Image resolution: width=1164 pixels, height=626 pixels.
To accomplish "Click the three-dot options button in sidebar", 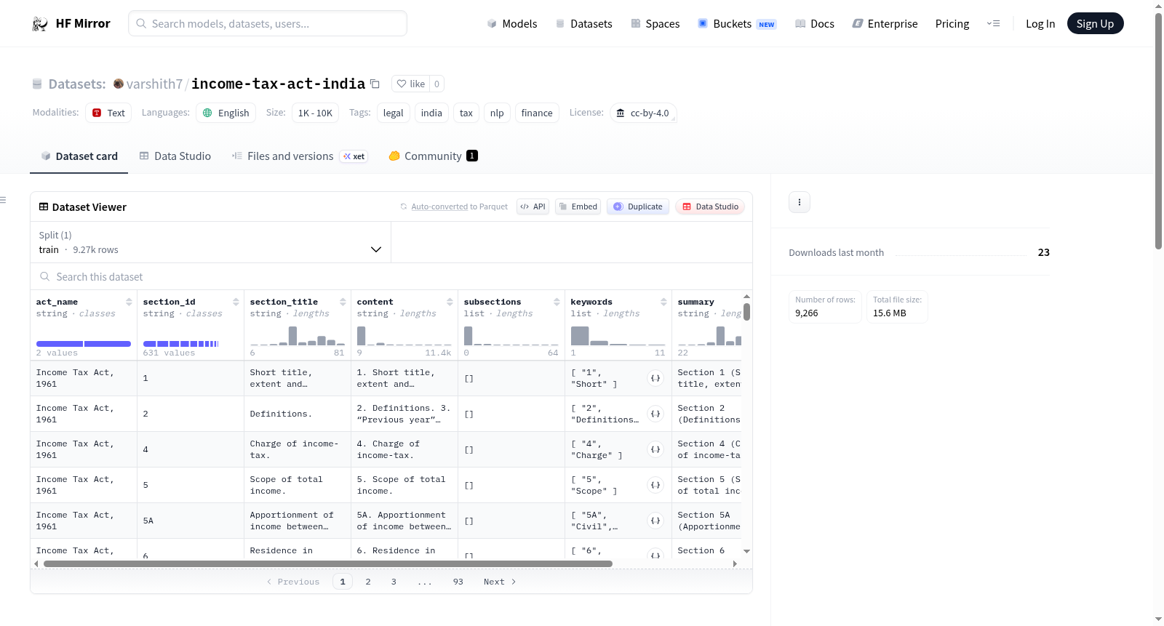I will click(x=800, y=202).
